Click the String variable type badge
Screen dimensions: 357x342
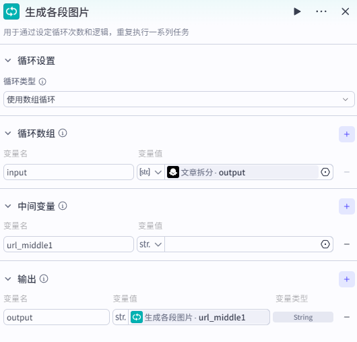(303, 317)
